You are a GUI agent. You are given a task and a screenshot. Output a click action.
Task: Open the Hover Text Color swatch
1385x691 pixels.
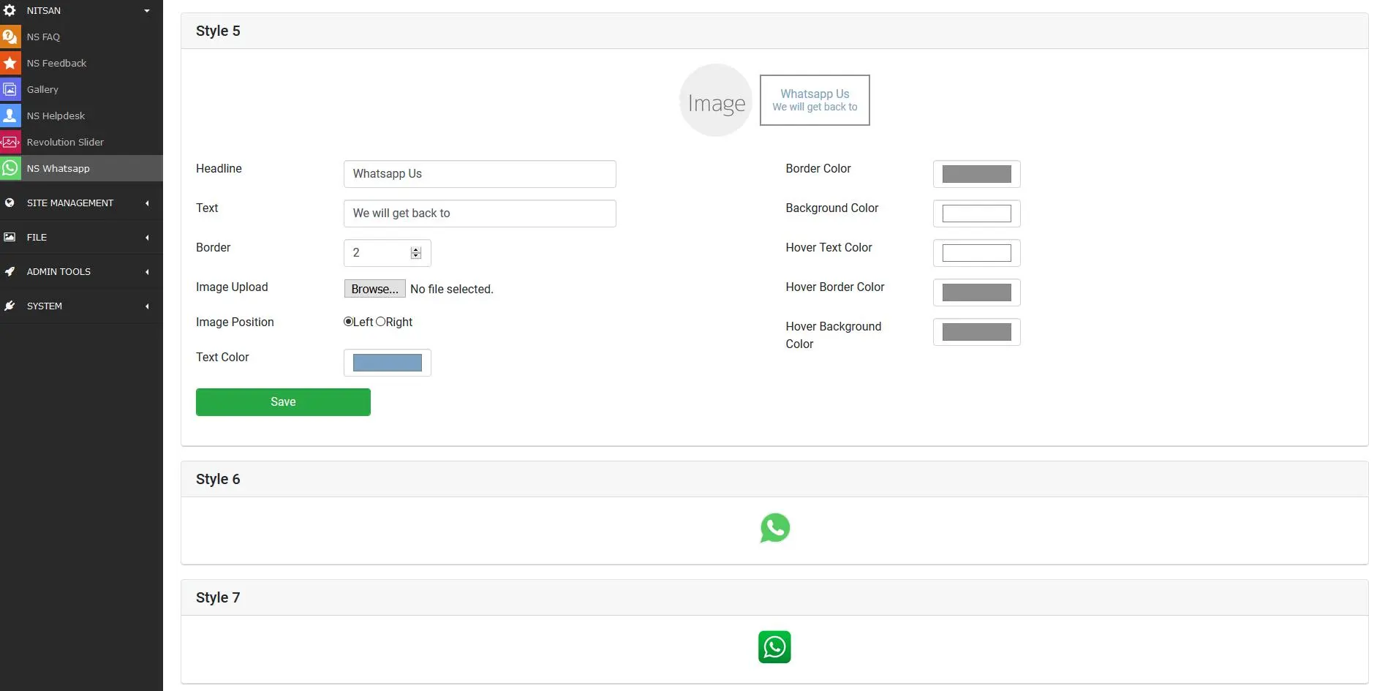[x=977, y=253]
